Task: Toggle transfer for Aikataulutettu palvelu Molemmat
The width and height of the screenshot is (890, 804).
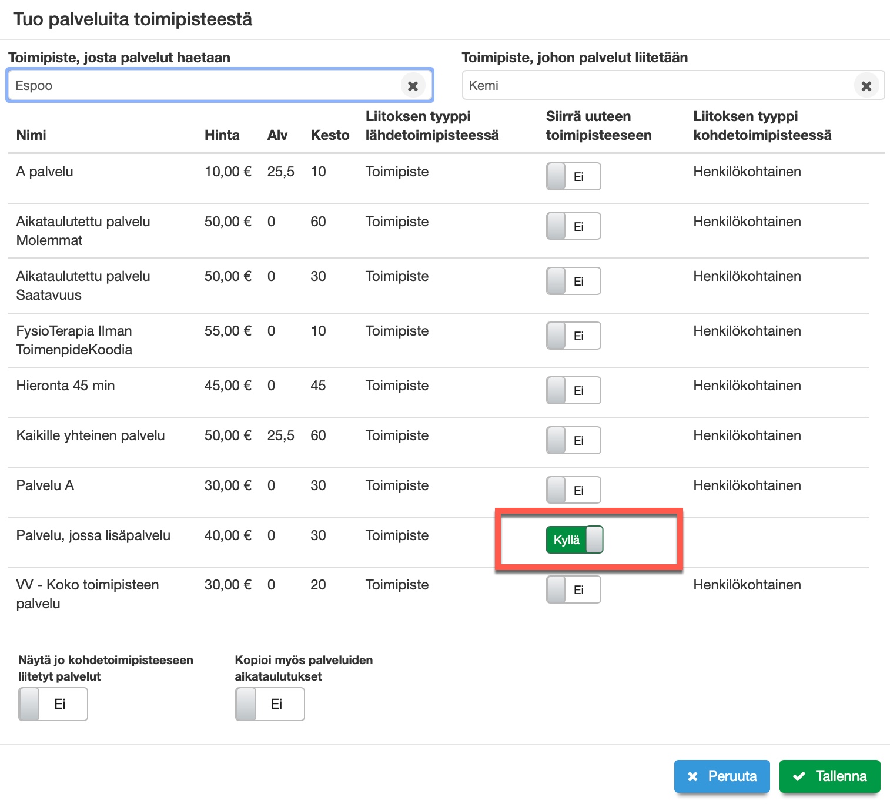Action: [573, 226]
